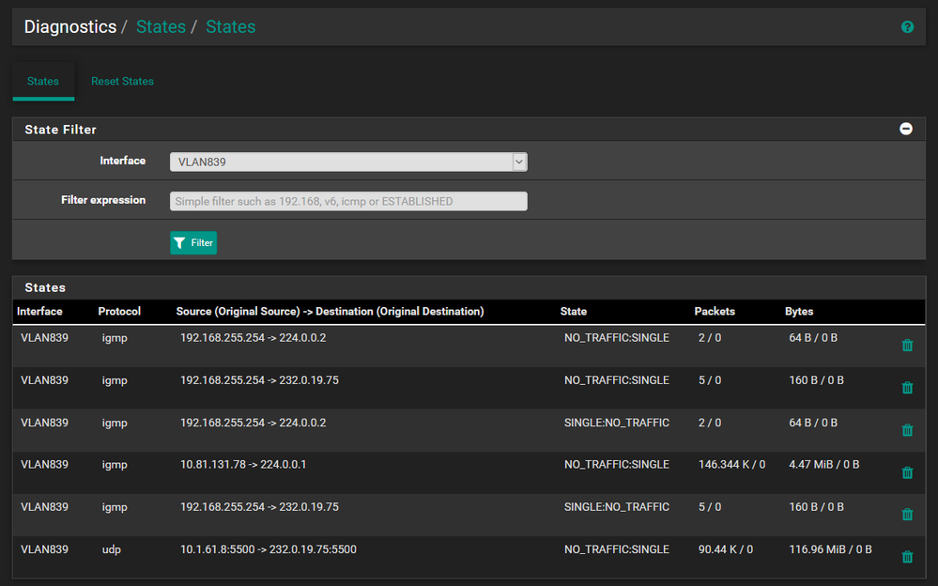Image resolution: width=938 pixels, height=586 pixels.
Task: Click the State column header
Action: pyautogui.click(x=573, y=312)
